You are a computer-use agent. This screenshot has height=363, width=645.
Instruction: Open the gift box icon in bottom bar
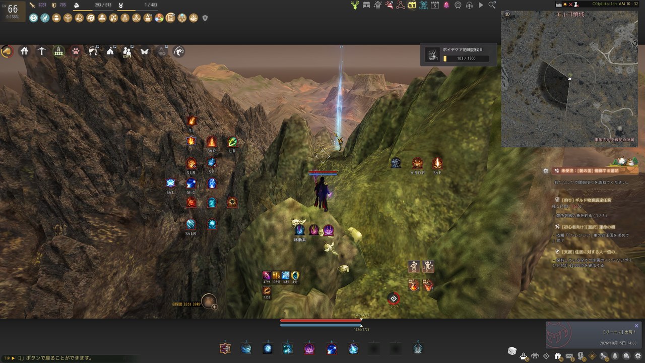[558, 356]
